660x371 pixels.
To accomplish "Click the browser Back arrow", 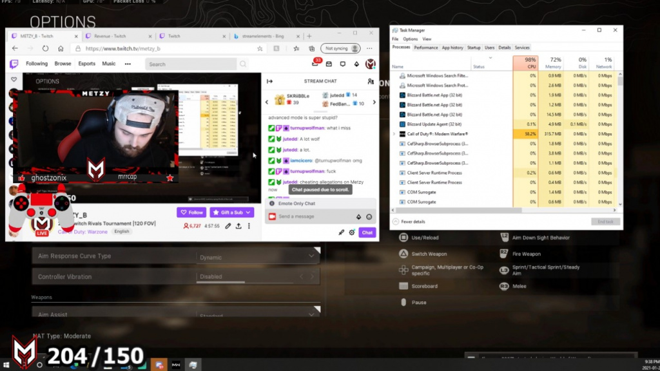I will [x=15, y=48].
